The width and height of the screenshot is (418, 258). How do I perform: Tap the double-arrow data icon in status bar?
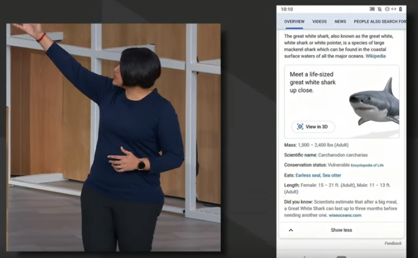(x=394, y=9)
